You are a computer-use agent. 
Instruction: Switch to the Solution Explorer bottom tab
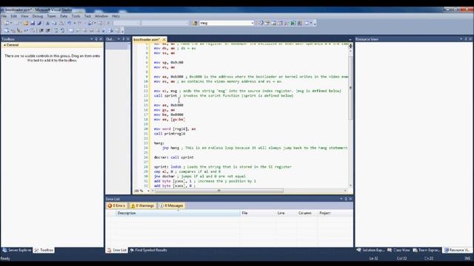(370, 250)
